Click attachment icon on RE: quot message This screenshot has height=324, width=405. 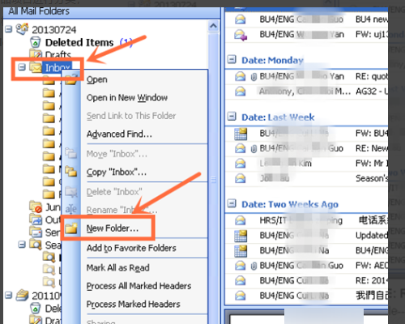click(x=254, y=77)
